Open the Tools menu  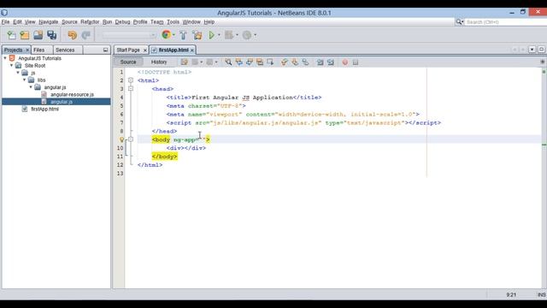tap(173, 22)
